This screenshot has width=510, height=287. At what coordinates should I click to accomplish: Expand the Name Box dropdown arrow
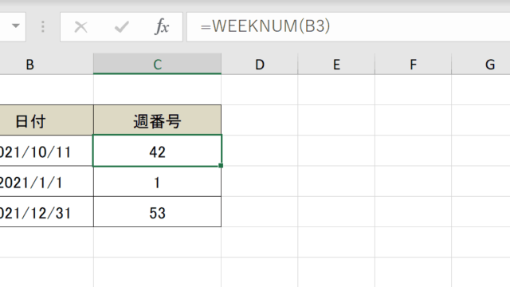coord(16,26)
